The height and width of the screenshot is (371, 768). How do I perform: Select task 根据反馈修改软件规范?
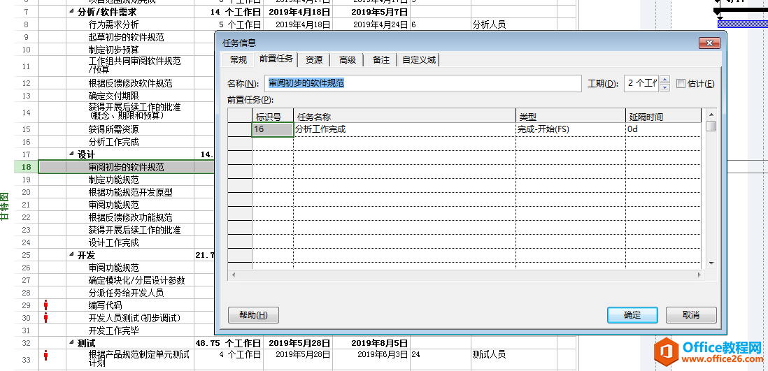[130, 83]
